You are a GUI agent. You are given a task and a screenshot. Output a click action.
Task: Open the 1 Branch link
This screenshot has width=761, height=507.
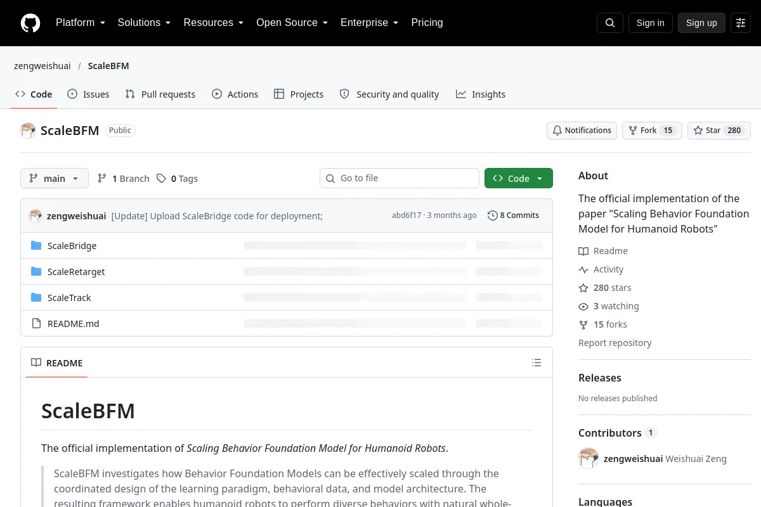[x=124, y=179]
